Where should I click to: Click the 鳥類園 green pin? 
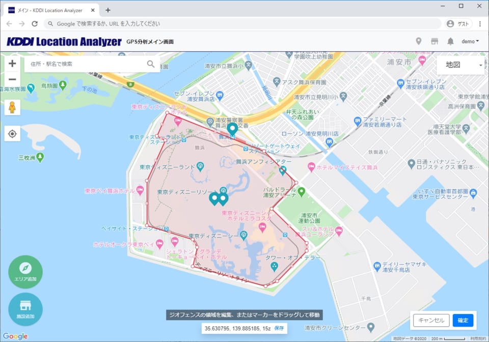(x=63, y=85)
